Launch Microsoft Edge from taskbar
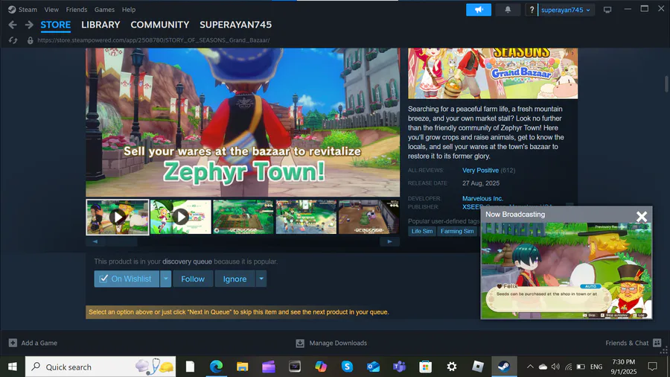The image size is (670, 377). [216, 367]
